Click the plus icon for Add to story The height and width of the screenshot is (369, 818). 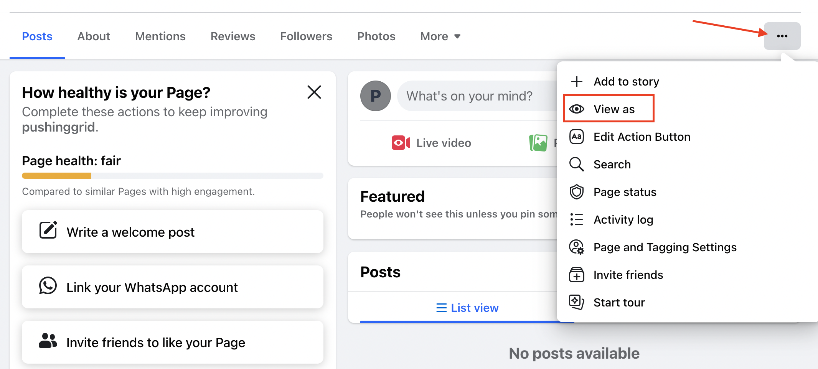point(576,81)
